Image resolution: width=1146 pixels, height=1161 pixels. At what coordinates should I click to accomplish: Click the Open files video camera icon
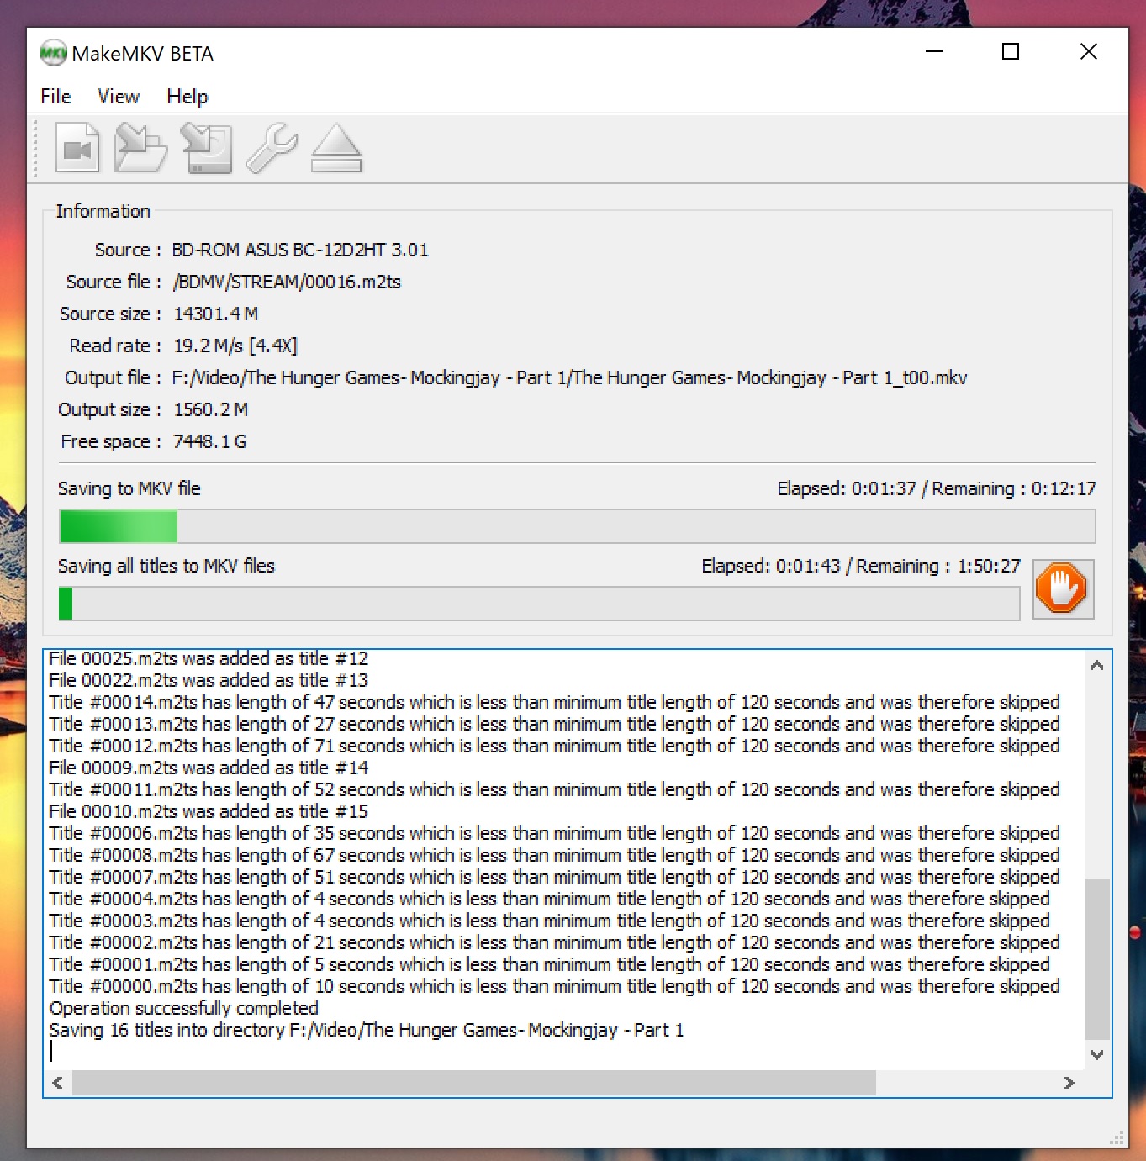(77, 148)
